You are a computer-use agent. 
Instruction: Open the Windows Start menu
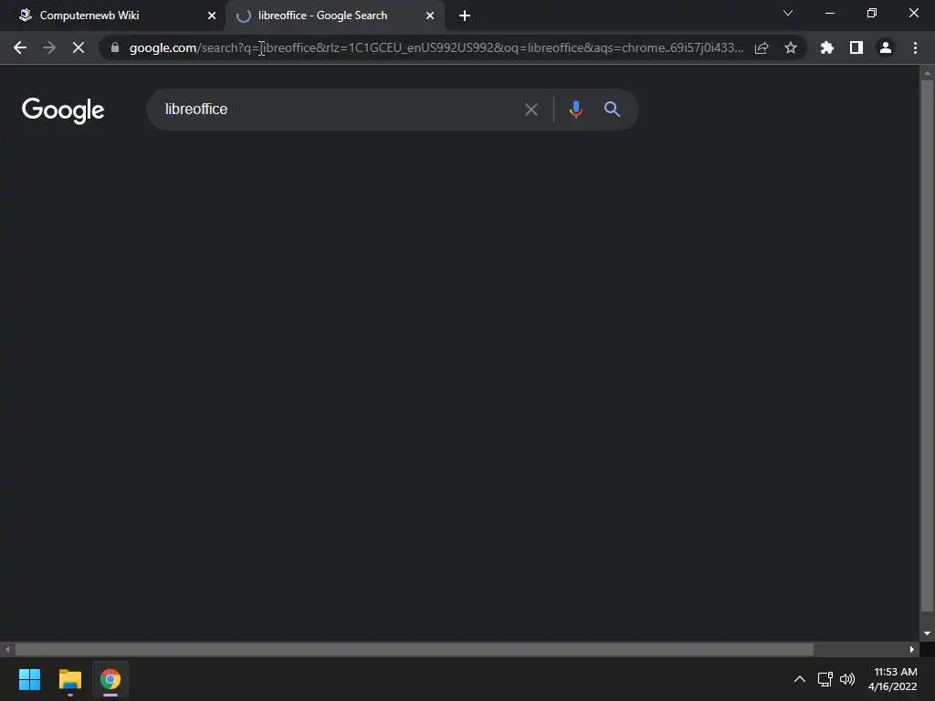29,679
